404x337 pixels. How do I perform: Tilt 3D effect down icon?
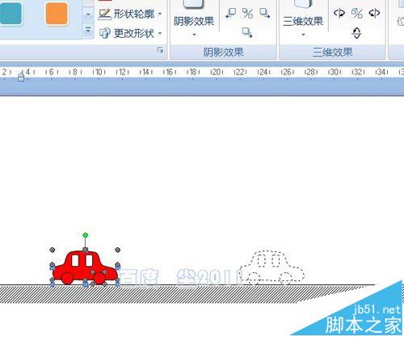pyautogui.click(x=356, y=33)
